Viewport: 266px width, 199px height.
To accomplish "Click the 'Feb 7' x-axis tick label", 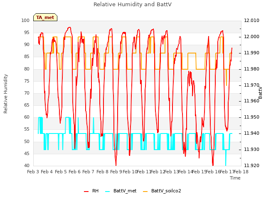I will [x=88, y=172].
